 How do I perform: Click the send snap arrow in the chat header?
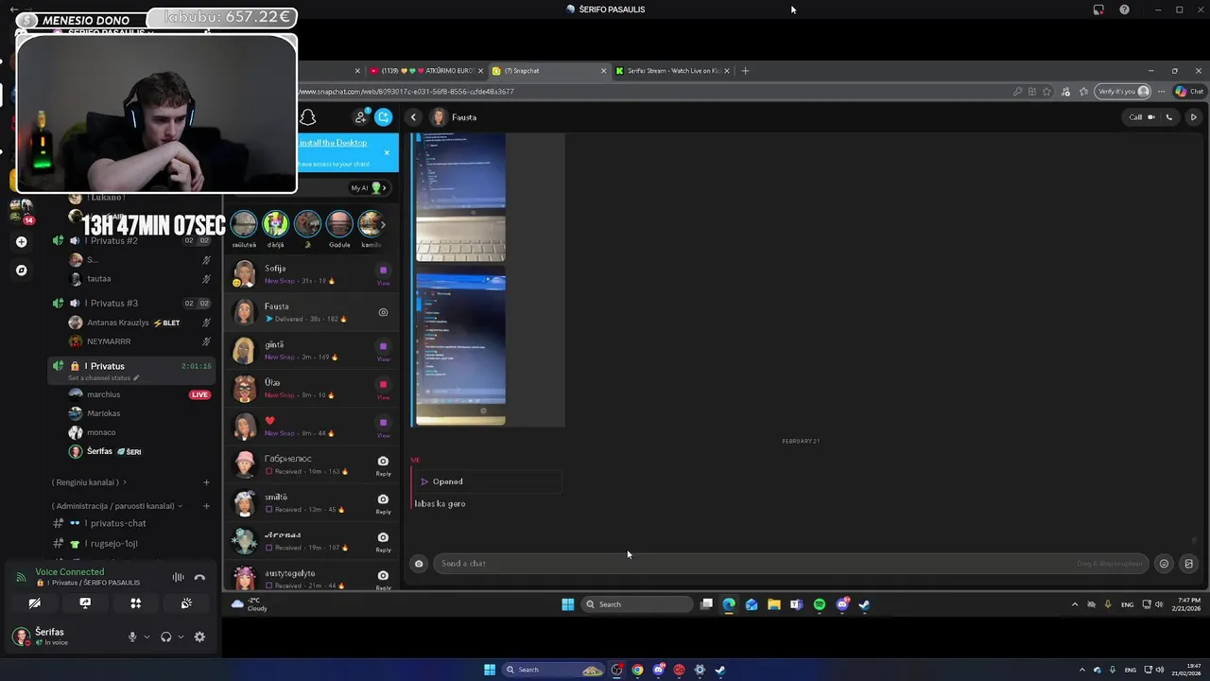1193,117
